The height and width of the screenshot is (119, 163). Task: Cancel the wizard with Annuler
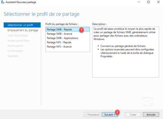tap(151, 115)
